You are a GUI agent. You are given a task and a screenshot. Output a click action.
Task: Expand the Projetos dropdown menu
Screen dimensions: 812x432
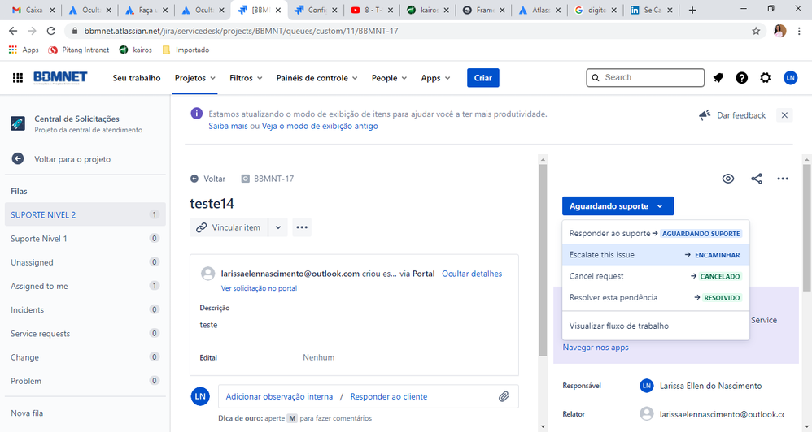(x=194, y=77)
